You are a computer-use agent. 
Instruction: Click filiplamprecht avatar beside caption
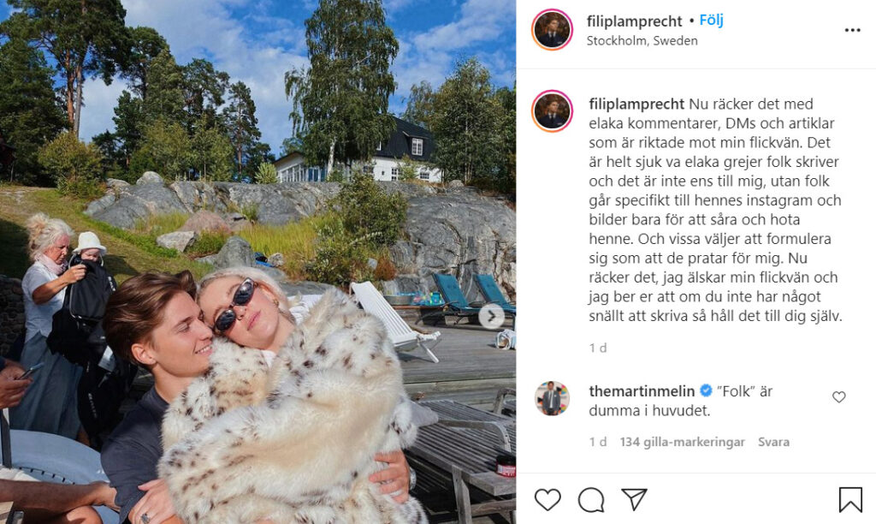coord(552,110)
